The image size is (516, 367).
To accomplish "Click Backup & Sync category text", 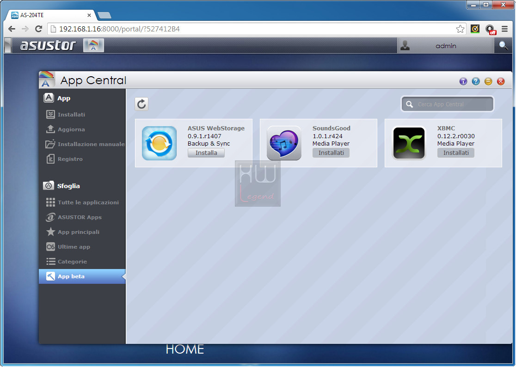I will 209,143.
